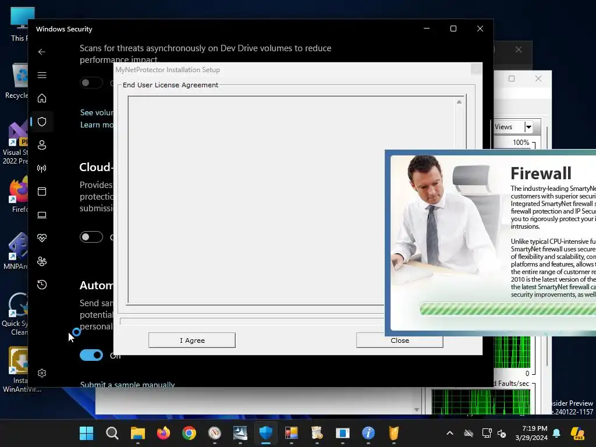Open App & browser control sidebar icon
The image size is (596, 447).
42,191
